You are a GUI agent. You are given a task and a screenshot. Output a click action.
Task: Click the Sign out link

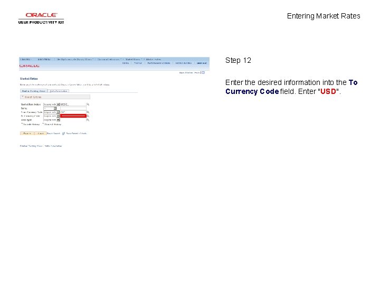[202, 63]
